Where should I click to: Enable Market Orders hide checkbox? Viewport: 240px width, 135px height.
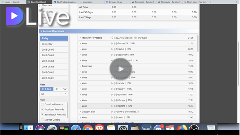(42, 120)
